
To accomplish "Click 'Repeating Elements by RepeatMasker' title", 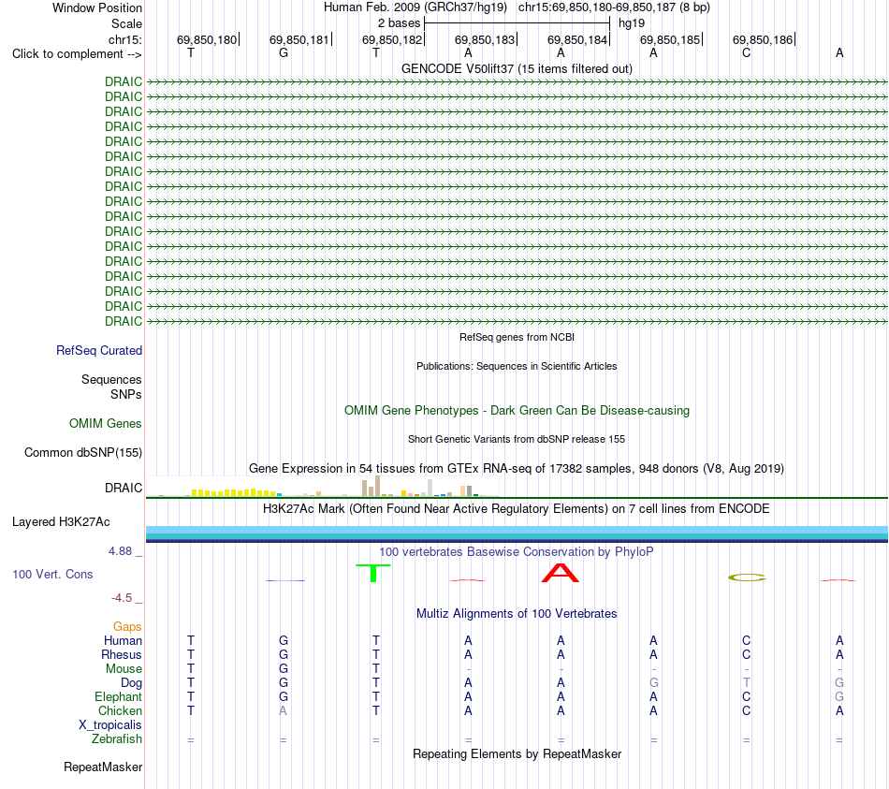I will [517, 753].
